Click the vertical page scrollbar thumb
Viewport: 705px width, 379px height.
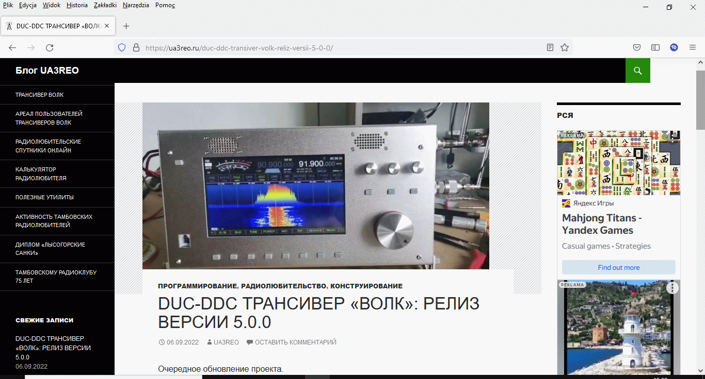700,100
